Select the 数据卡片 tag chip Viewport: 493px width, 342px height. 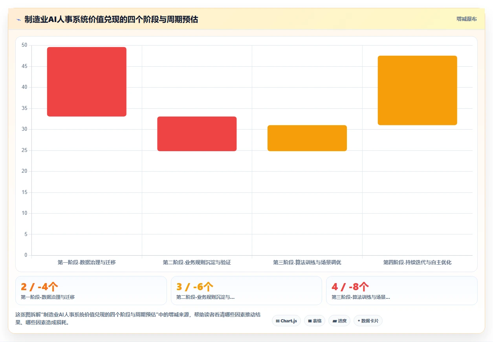click(x=368, y=321)
